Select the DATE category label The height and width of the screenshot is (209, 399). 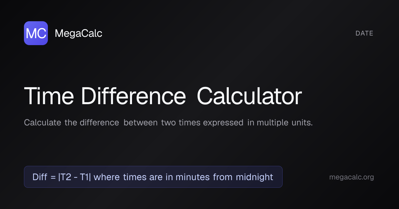coord(364,33)
